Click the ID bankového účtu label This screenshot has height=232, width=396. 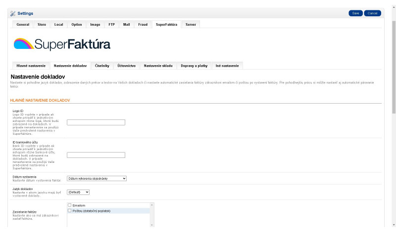[25, 142]
